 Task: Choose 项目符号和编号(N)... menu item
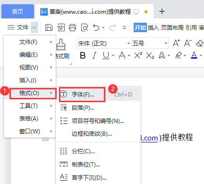tap(99, 121)
